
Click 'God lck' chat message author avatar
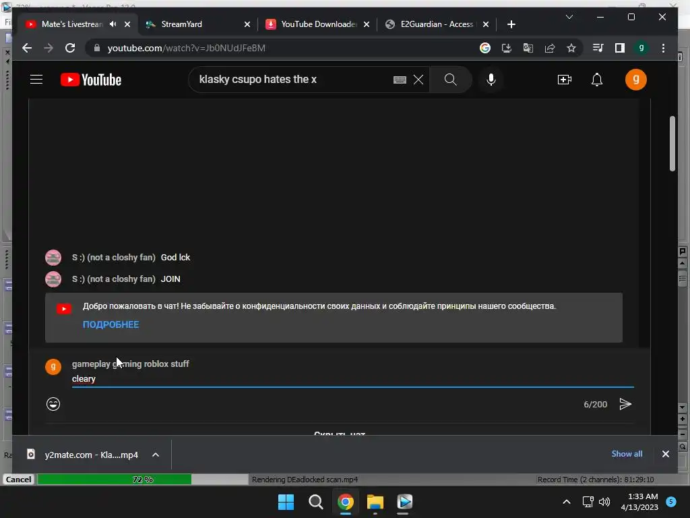pos(53,257)
